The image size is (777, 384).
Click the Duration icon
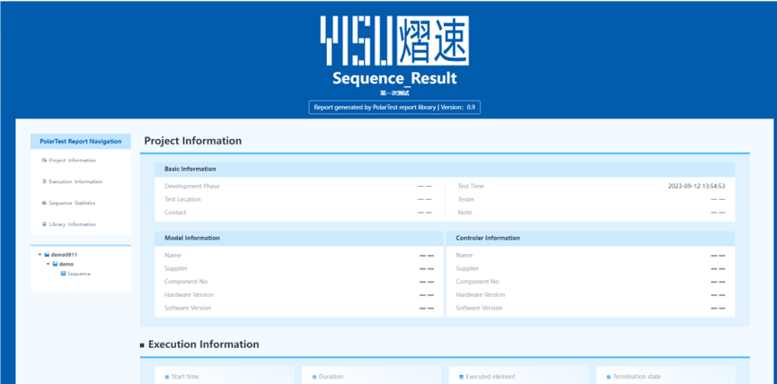pyautogui.click(x=314, y=377)
